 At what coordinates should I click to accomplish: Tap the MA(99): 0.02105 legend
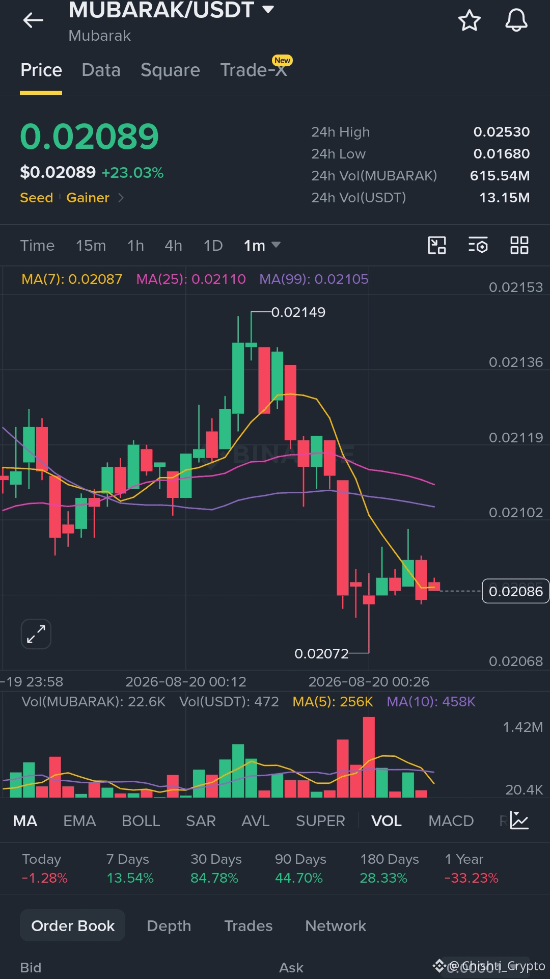pos(314,279)
